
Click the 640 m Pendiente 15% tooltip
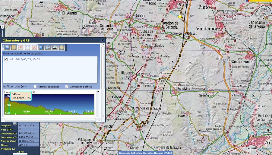tap(21, 96)
